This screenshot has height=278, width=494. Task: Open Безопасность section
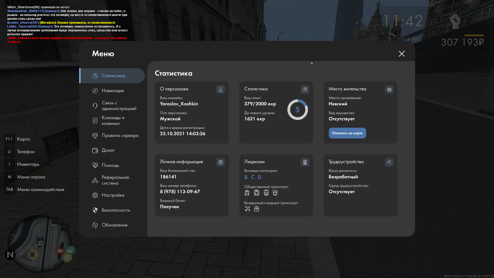[x=116, y=210]
